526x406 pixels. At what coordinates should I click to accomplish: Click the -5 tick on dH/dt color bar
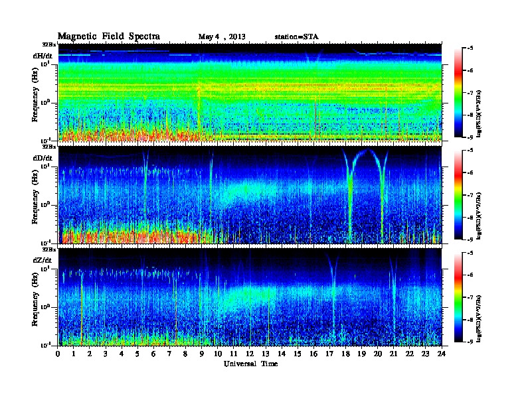coord(471,48)
